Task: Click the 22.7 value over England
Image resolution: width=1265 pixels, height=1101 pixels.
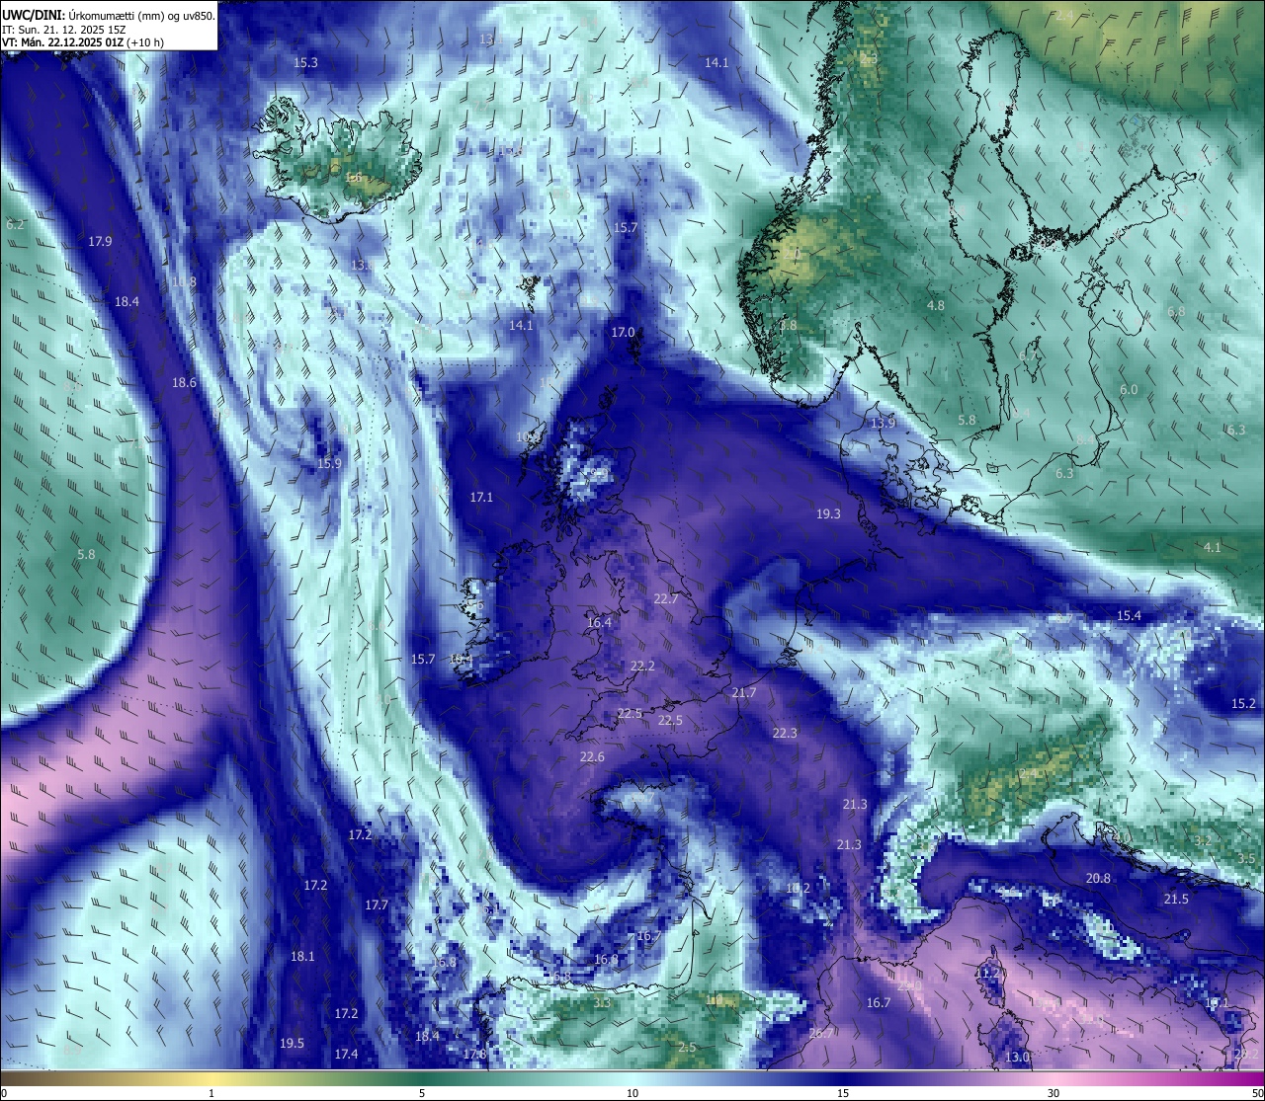Action: [666, 599]
